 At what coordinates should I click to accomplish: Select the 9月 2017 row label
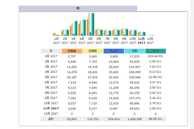[x=51, y=98]
